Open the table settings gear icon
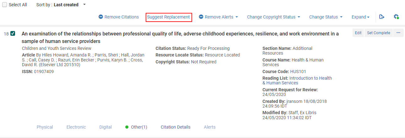The image size is (405, 138). click(396, 17)
